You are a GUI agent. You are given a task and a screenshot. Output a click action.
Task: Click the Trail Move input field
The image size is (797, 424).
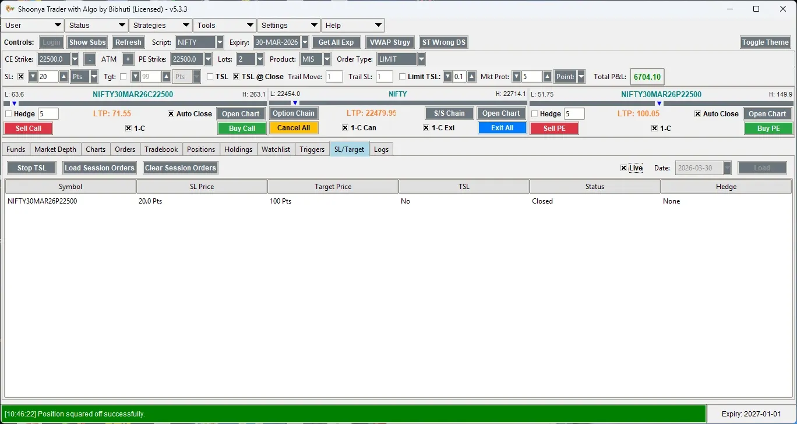coord(334,77)
